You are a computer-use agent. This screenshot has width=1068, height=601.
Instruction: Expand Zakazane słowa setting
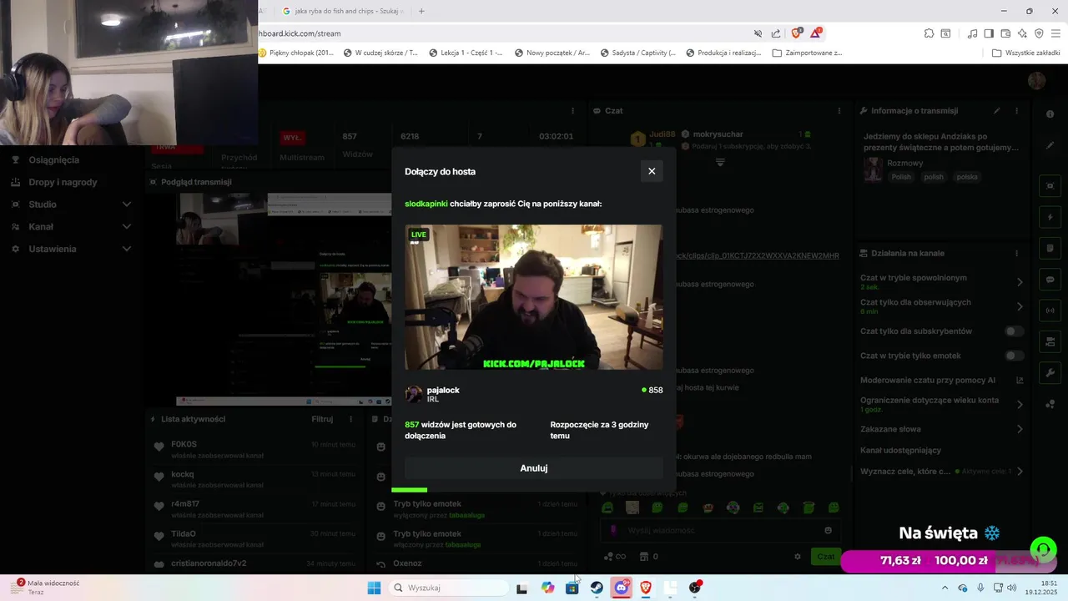coord(1020,429)
